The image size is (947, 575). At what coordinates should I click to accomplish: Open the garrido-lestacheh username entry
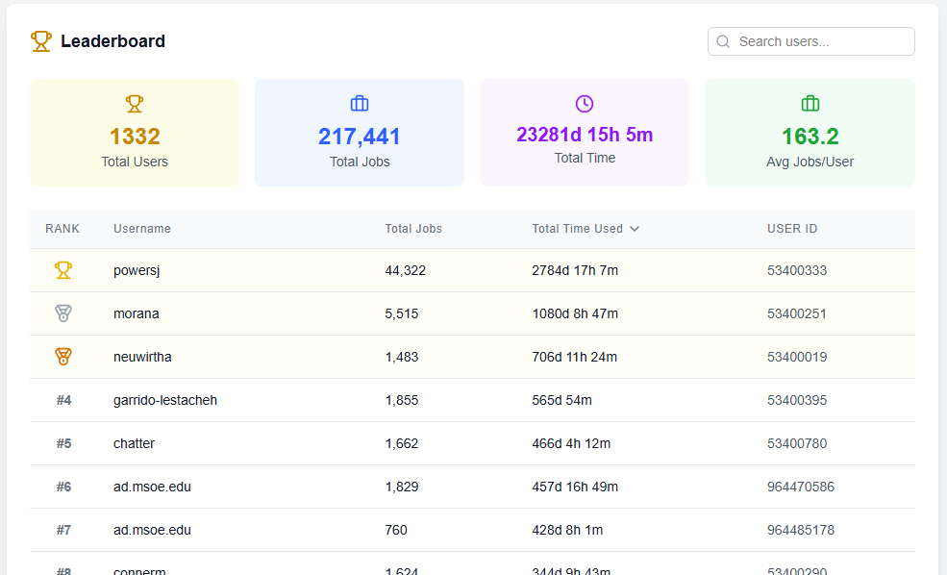click(165, 400)
